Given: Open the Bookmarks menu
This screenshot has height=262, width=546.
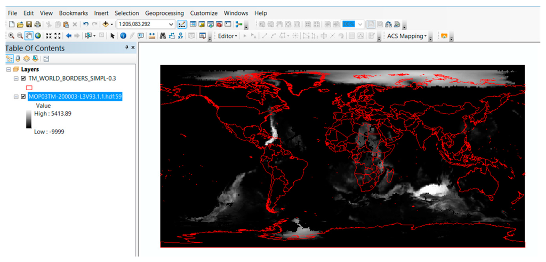Looking at the screenshot, I should pyautogui.click(x=74, y=13).
